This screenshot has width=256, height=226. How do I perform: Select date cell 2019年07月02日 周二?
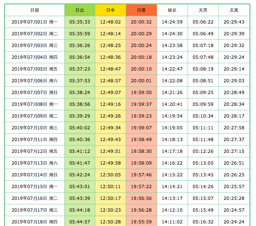pyautogui.click(x=35, y=33)
